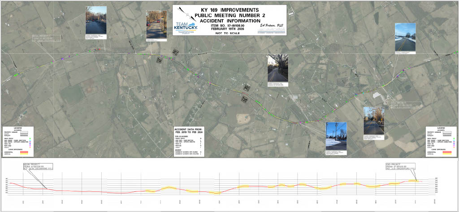Open the snowy road with yellow centerline photo
This screenshot has height=212, width=459.
[x=405, y=36]
